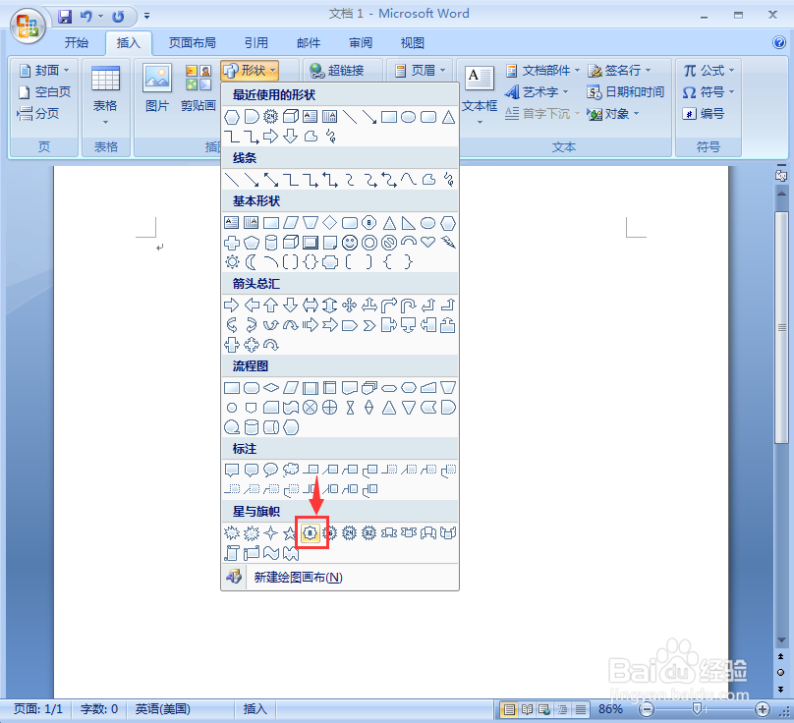Open Word Help question mark icon
The image size is (794, 723).
click(x=779, y=42)
